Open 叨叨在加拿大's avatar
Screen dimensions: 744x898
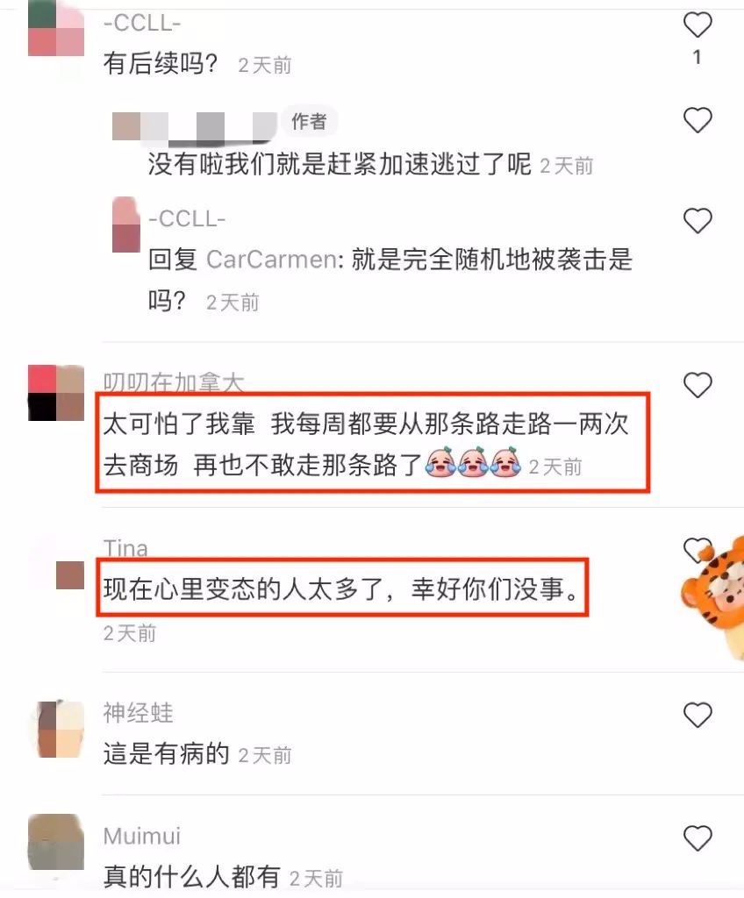pos(56,393)
